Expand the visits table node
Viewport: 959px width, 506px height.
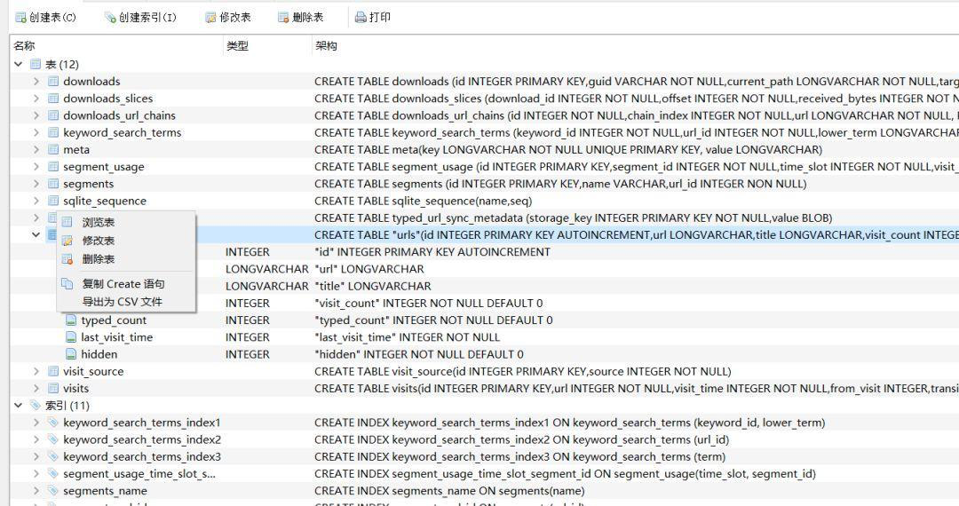(x=36, y=389)
